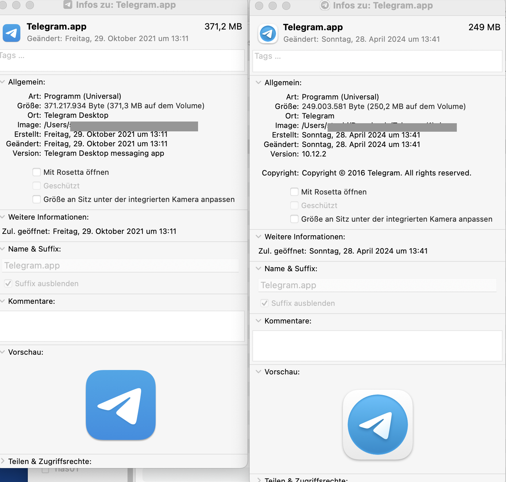Click title bar proxy icon of left Info window

pyautogui.click(x=68, y=5)
